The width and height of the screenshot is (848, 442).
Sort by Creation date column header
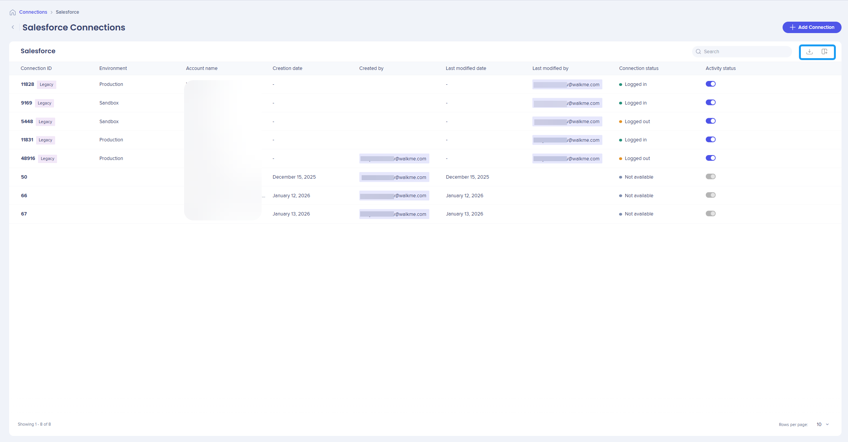[287, 68]
